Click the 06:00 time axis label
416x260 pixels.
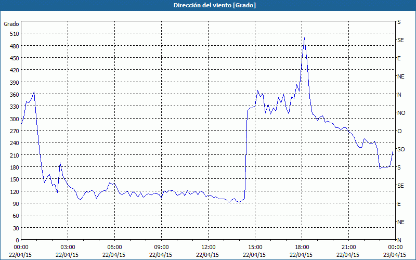[x=114, y=248]
